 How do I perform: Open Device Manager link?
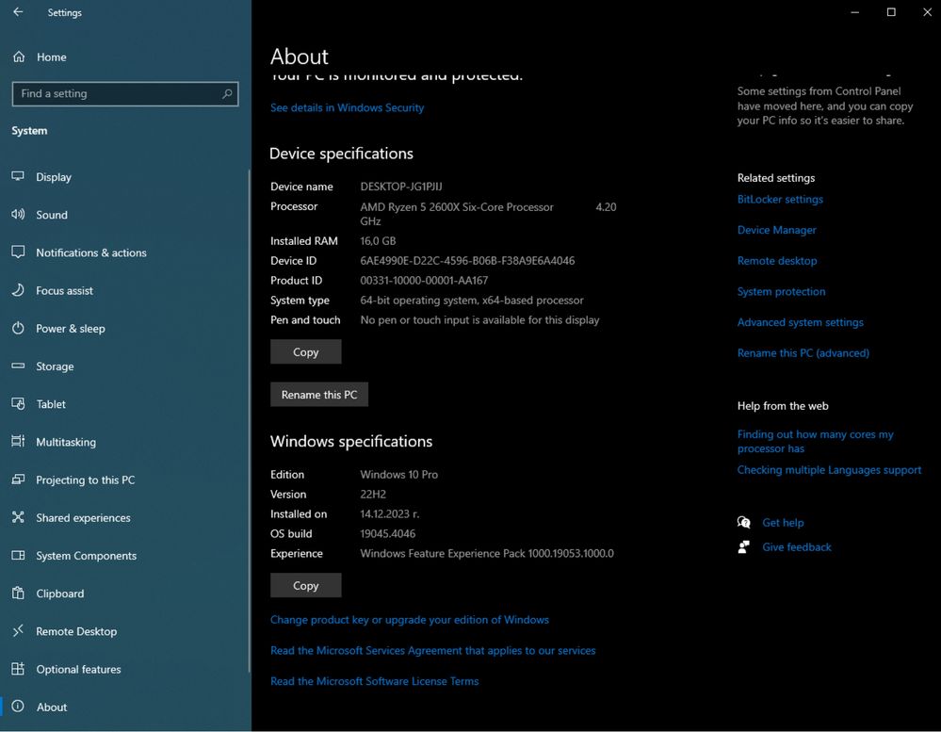[x=776, y=230]
